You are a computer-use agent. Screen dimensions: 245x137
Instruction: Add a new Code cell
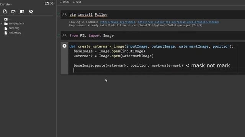coord(65,2)
